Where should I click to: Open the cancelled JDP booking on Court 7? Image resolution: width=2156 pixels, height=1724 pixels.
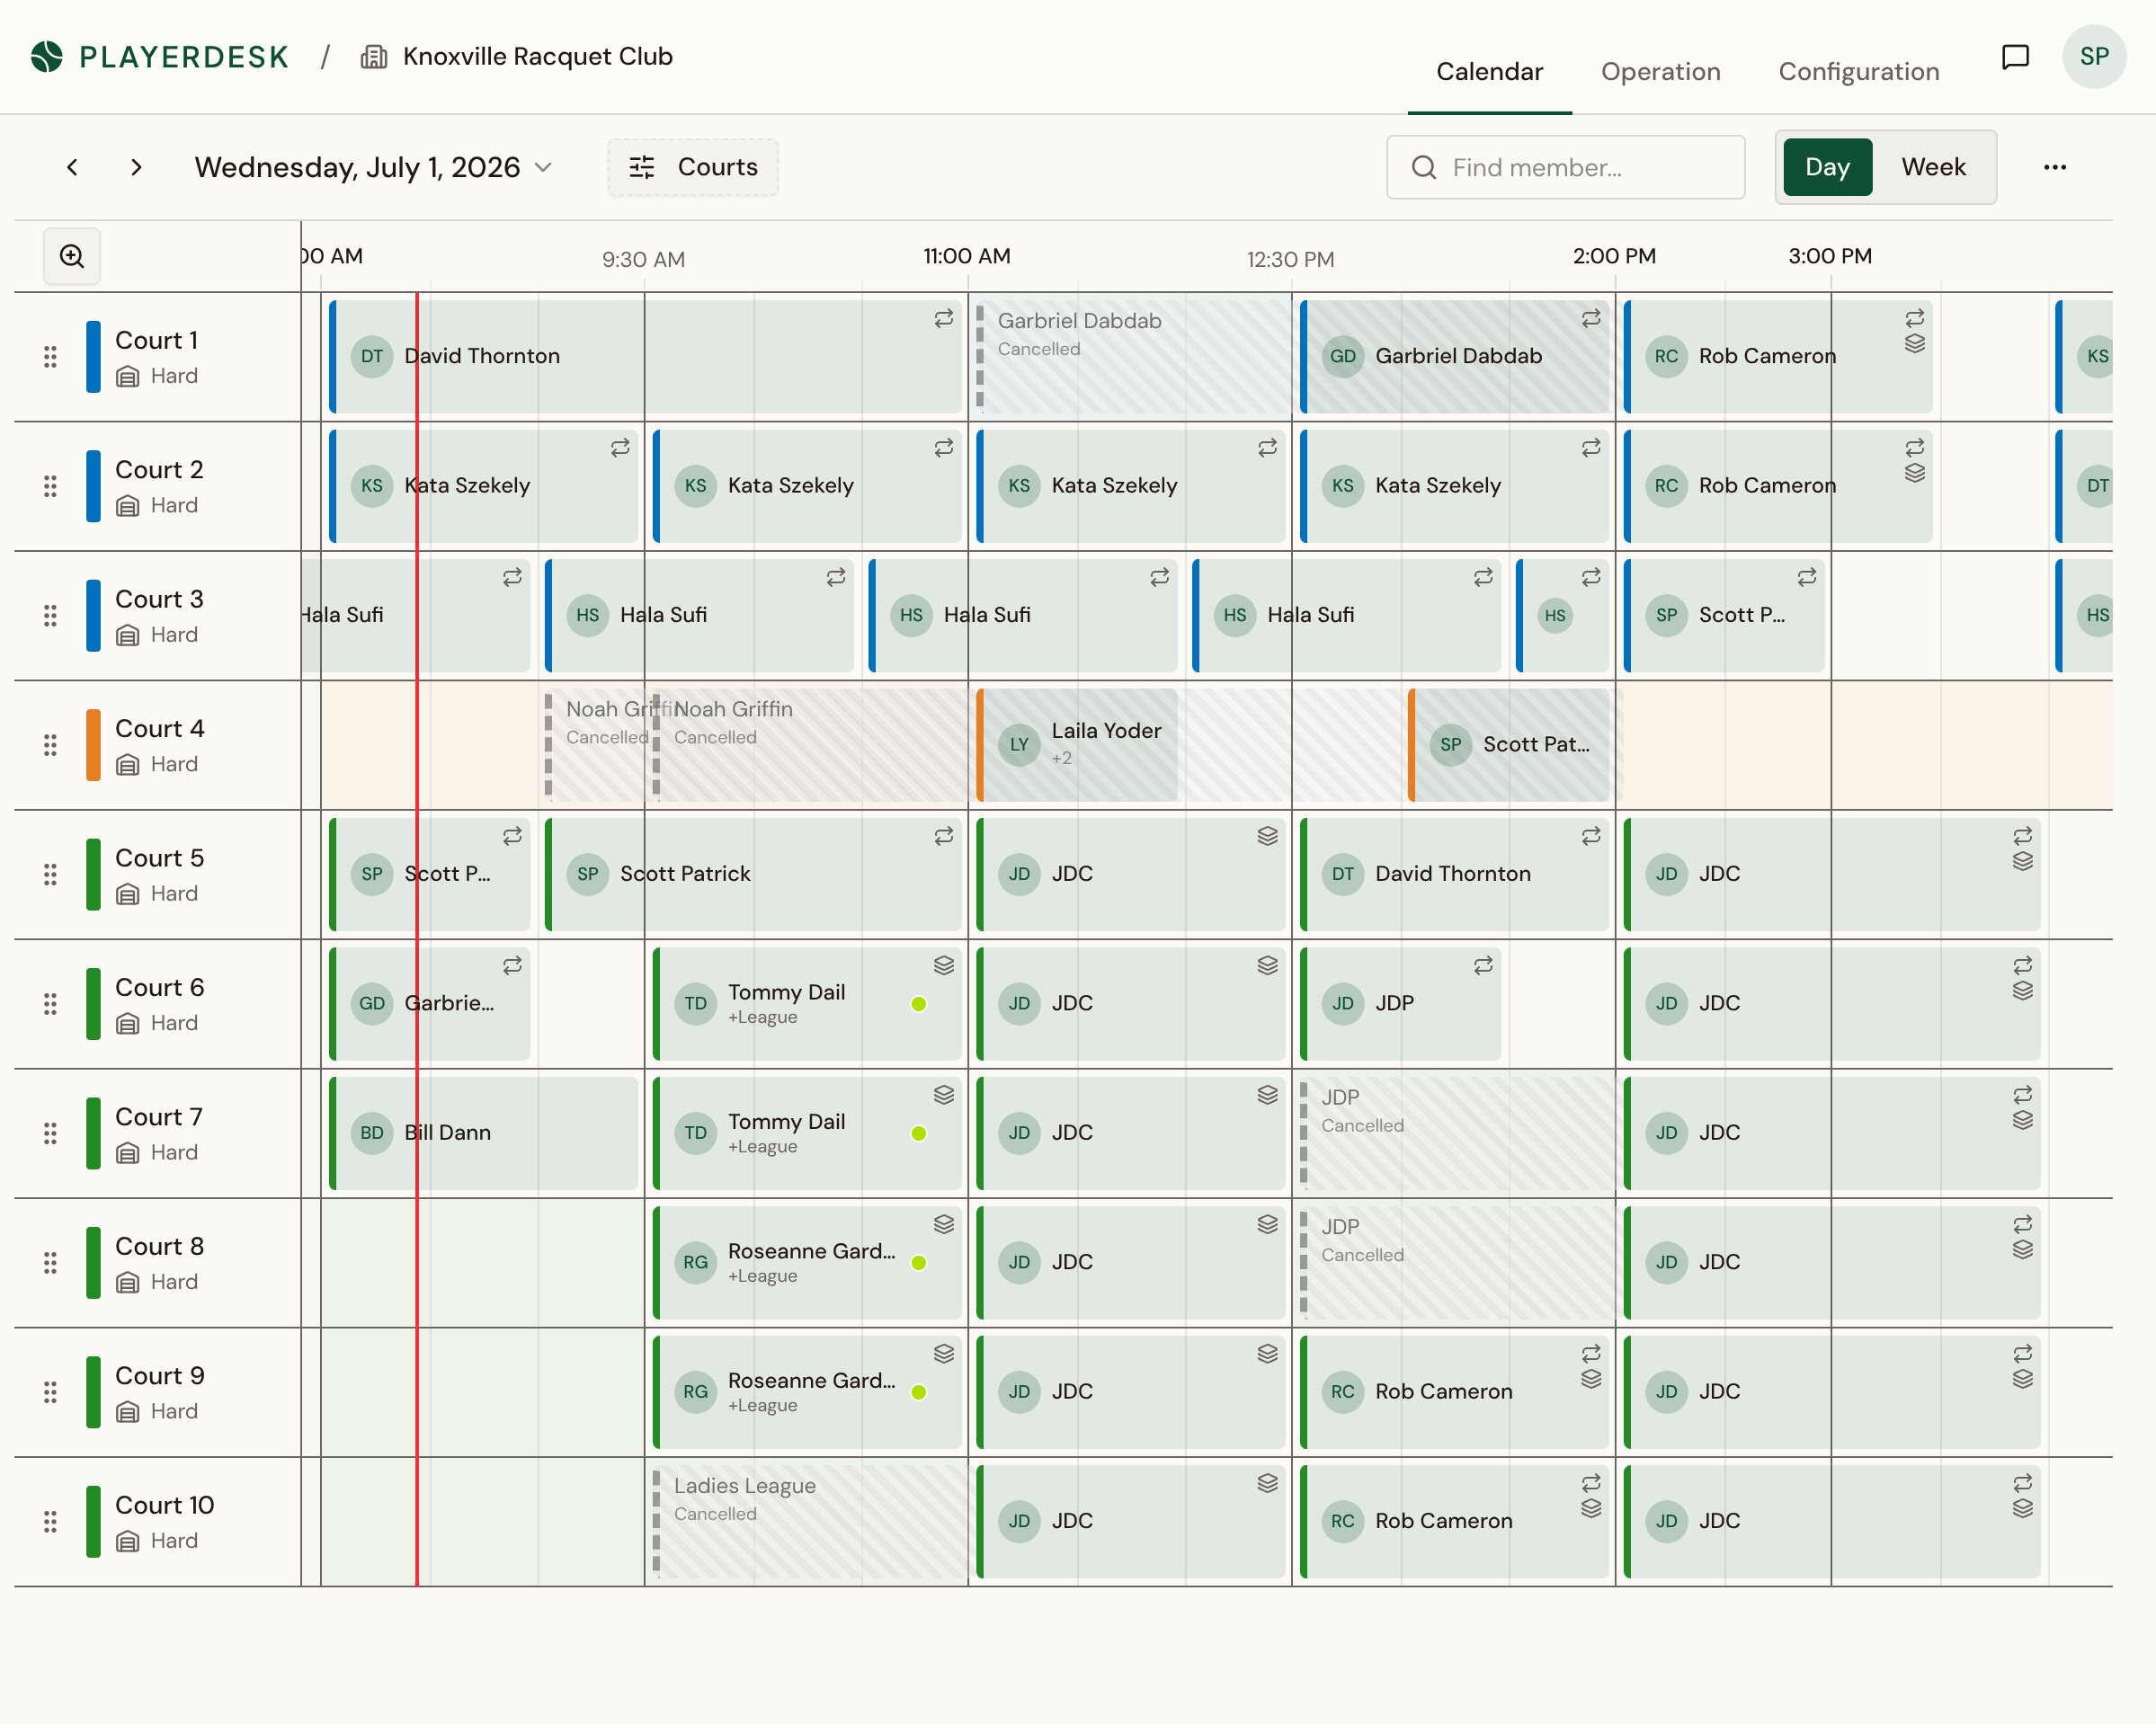[x=1456, y=1133]
